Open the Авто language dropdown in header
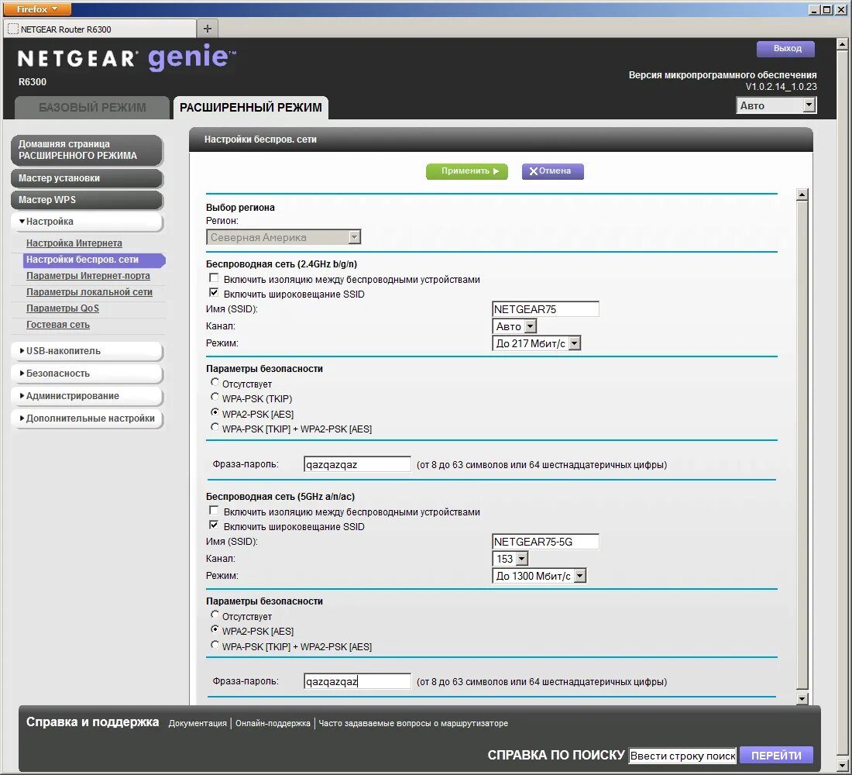Image resolution: width=852 pixels, height=775 pixels. click(x=776, y=105)
